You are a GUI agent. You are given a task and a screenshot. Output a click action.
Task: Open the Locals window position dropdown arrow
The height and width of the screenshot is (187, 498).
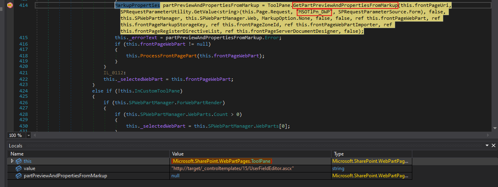coord(487,145)
